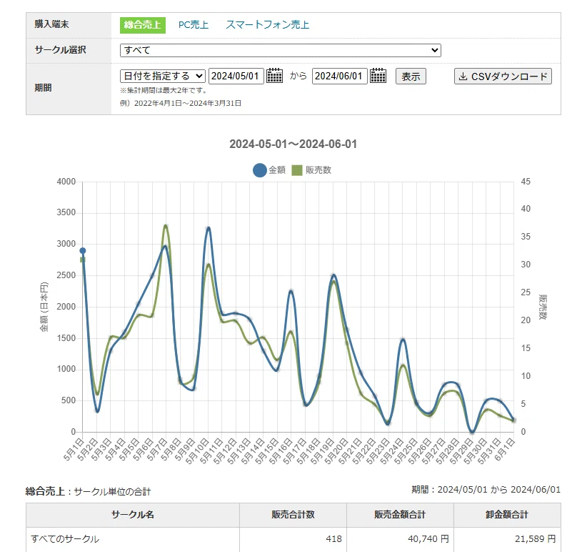The image size is (572, 552).
Task: Focus the start date field 2024/05/01
Action: coord(236,77)
